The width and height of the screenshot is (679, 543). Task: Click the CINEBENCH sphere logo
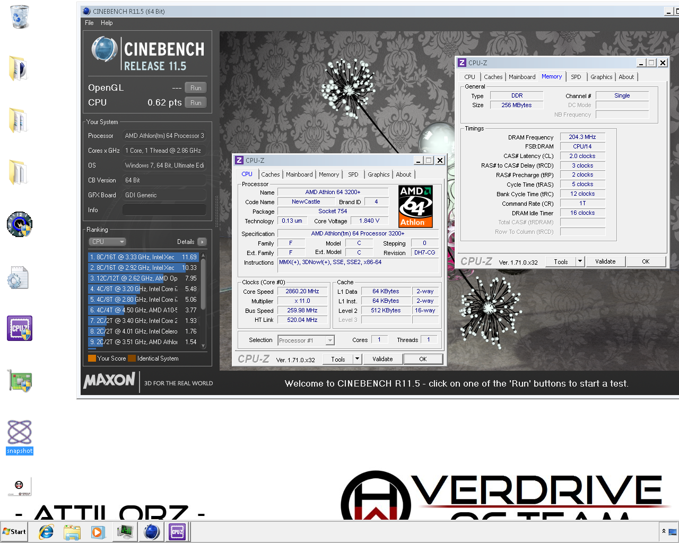point(104,49)
